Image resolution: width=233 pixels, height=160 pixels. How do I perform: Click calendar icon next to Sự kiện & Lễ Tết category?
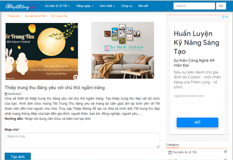[170, 152]
